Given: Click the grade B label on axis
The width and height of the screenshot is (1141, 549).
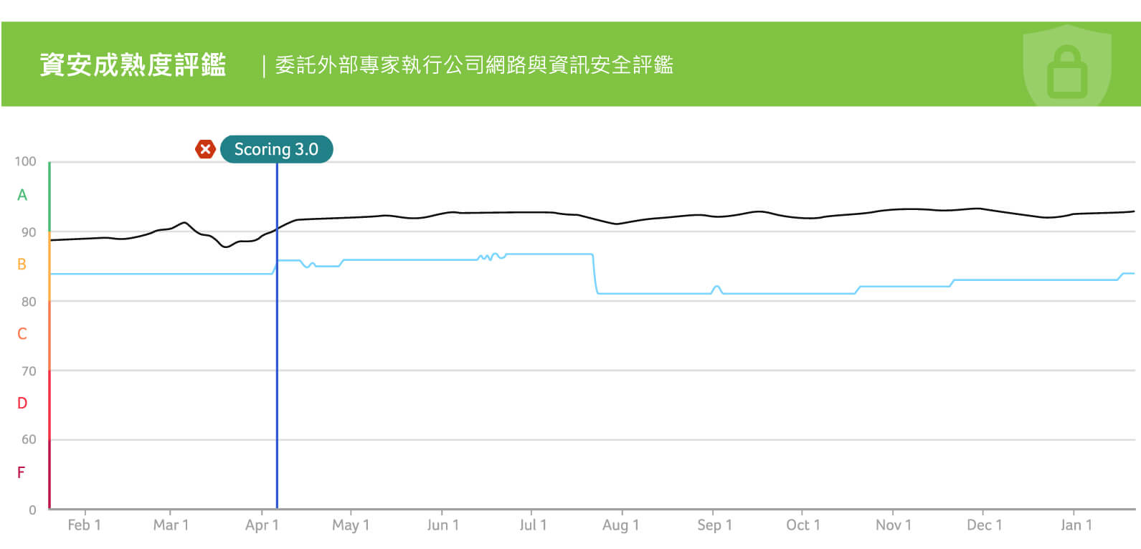Looking at the screenshot, I should click(x=22, y=264).
